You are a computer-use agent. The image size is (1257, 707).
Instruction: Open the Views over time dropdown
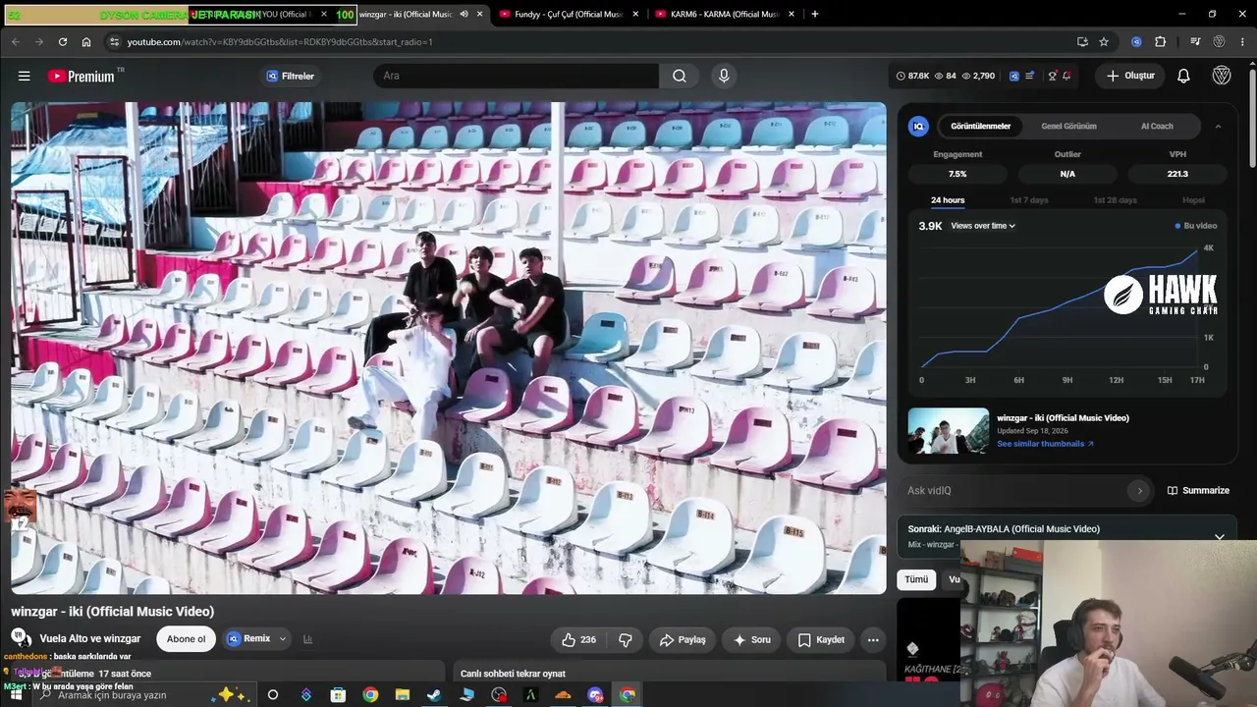983,226
